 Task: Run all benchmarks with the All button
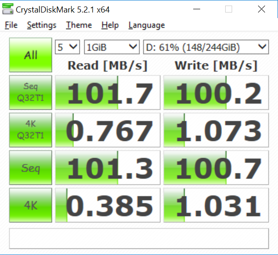31,55
